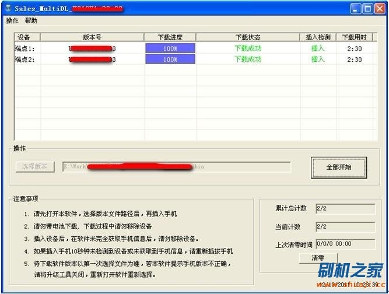Click the 上次清零时间 label
389x294 pixels.
pyautogui.click(x=294, y=245)
